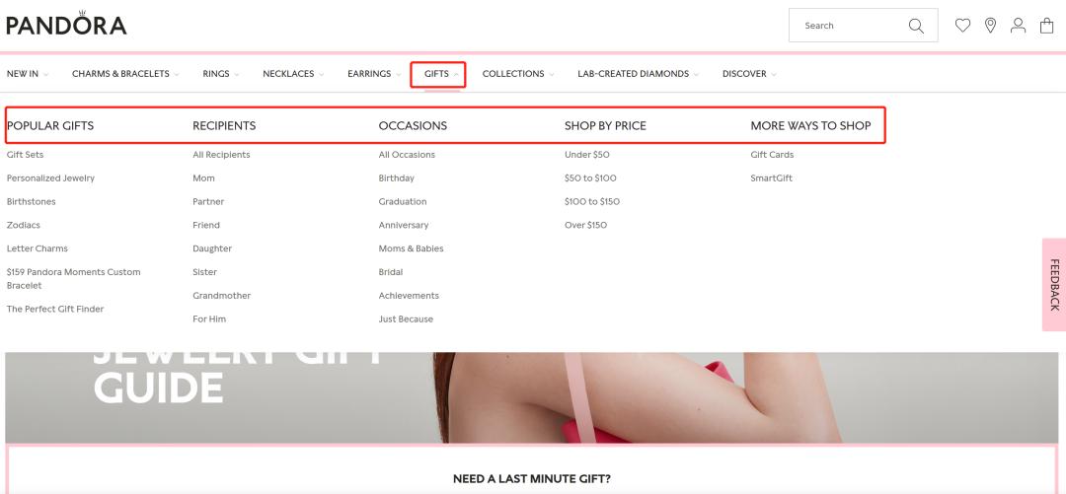Image resolution: width=1066 pixels, height=494 pixels.
Task: Expand the Discover menu
Action: [x=748, y=73]
